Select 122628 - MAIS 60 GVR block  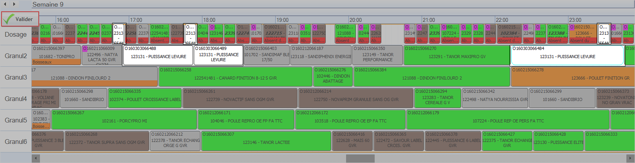pyautogui.click(x=353, y=141)
